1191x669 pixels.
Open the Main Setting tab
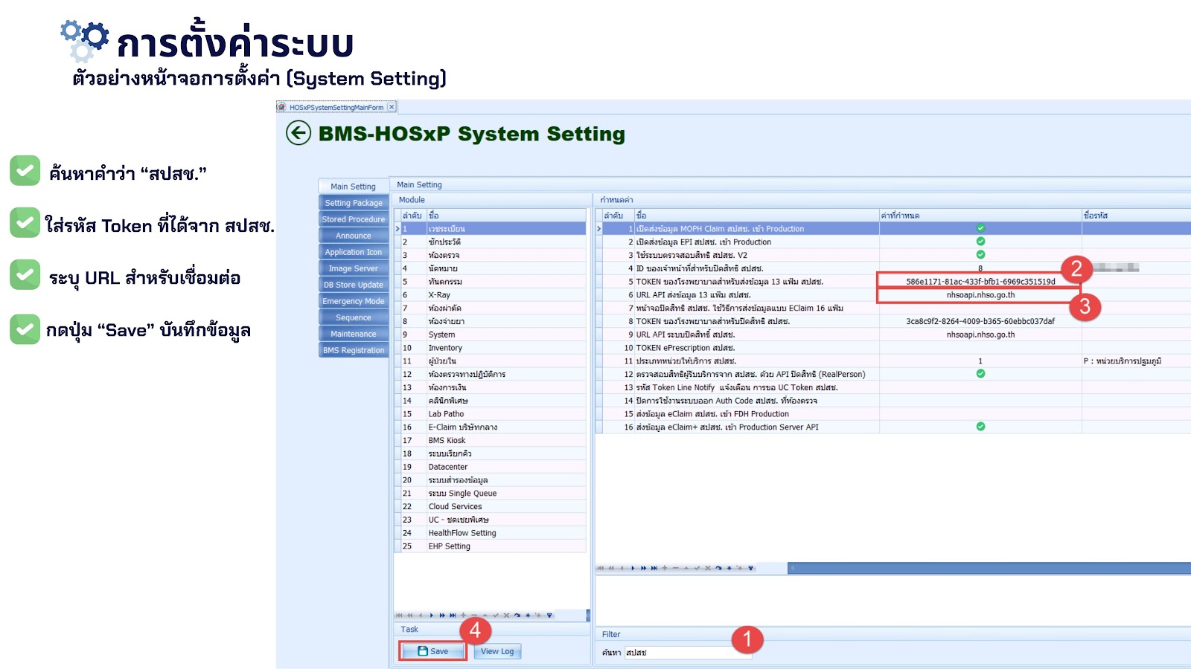[x=354, y=187]
